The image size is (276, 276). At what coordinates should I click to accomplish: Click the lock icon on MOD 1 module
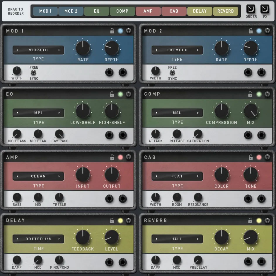112,31
